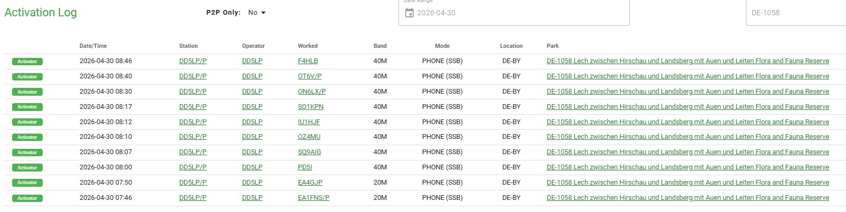
Task: Open worked station ON6LX/P link
Action: tap(312, 92)
